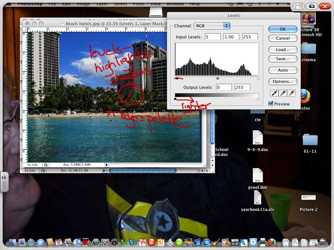Click the camera capture button at top right
This screenshot has width=334, height=250.
(x=312, y=6)
